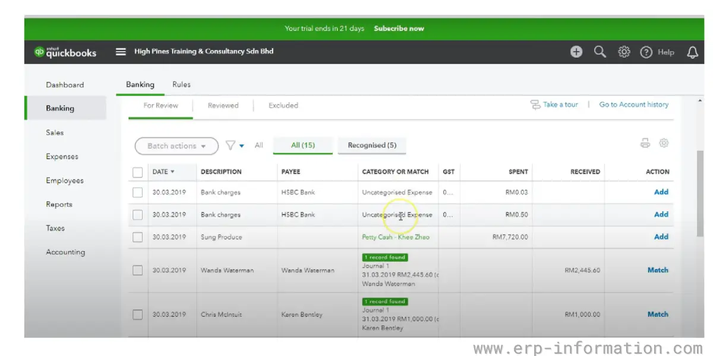
Task: Check the Chris McIntuit row checkbox
Action: tap(138, 314)
